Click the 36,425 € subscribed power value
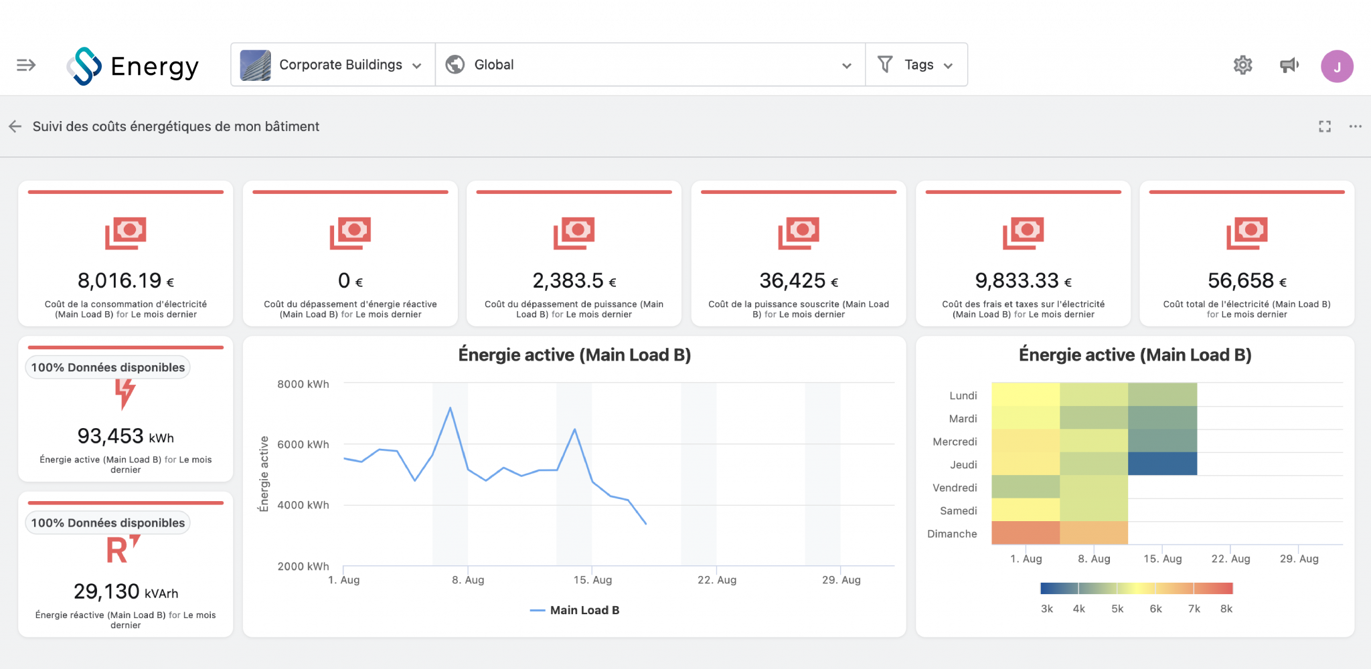The height and width of the screenshot is (669, 1371). (799, 281)
